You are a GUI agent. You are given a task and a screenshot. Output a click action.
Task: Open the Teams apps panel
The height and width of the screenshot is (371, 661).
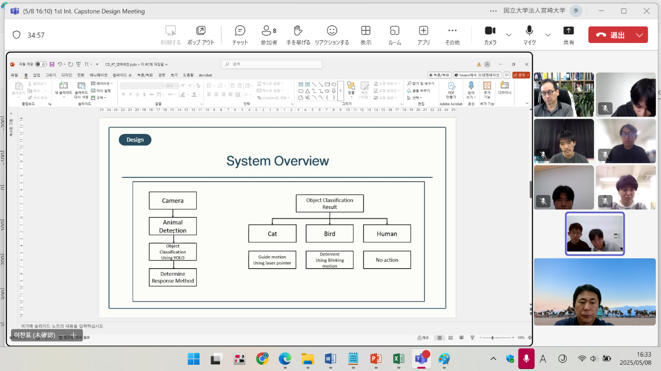click(x=423, y=35)
